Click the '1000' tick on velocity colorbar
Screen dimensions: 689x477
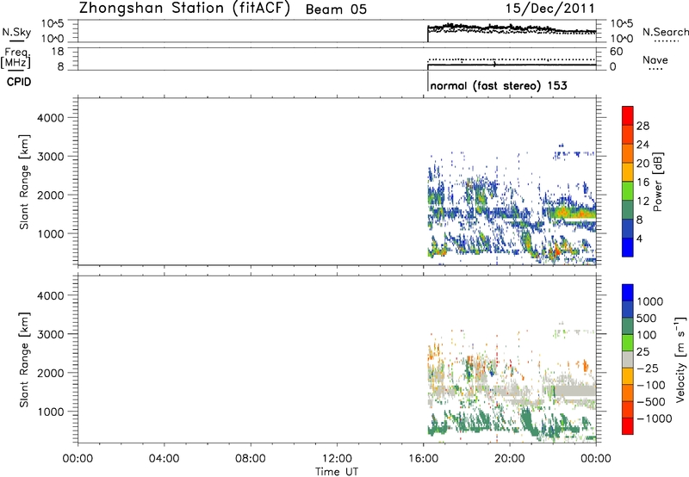pyautogui.click(x=650, y=301)
